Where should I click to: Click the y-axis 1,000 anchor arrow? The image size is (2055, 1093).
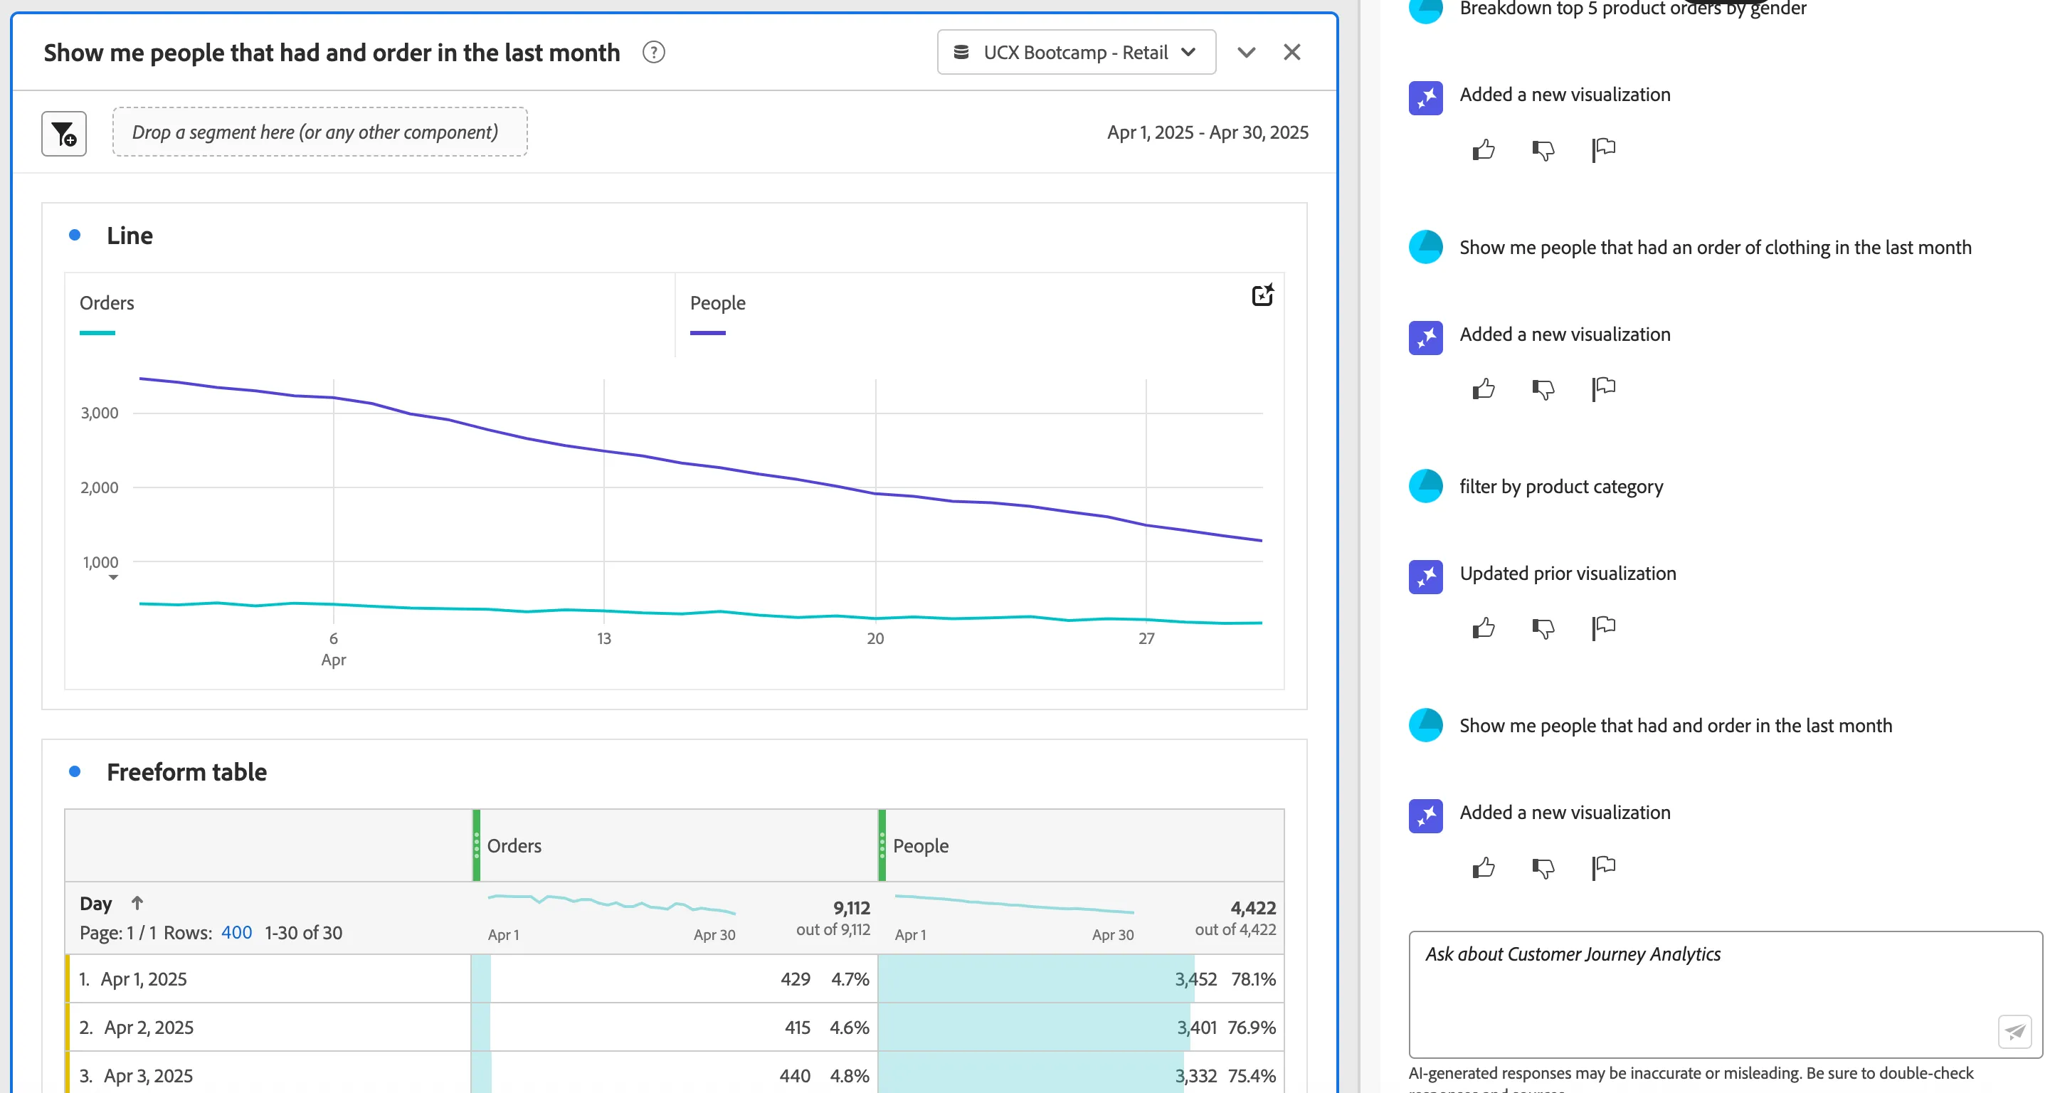coord(113,578)
